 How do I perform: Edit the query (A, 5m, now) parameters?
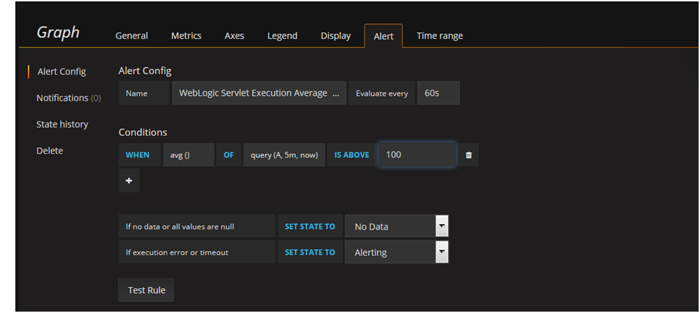click(x=284, y=155)
